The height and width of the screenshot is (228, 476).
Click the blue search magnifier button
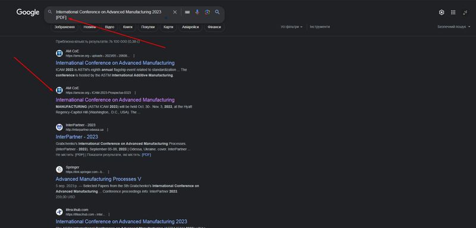point(217,12)
